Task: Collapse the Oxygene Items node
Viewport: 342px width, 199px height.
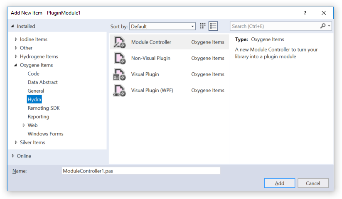Action: pyautogui.click(x=15, y=65)
